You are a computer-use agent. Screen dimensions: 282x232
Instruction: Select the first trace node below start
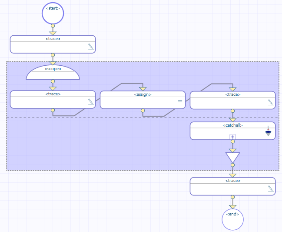[x=53, y=44]
